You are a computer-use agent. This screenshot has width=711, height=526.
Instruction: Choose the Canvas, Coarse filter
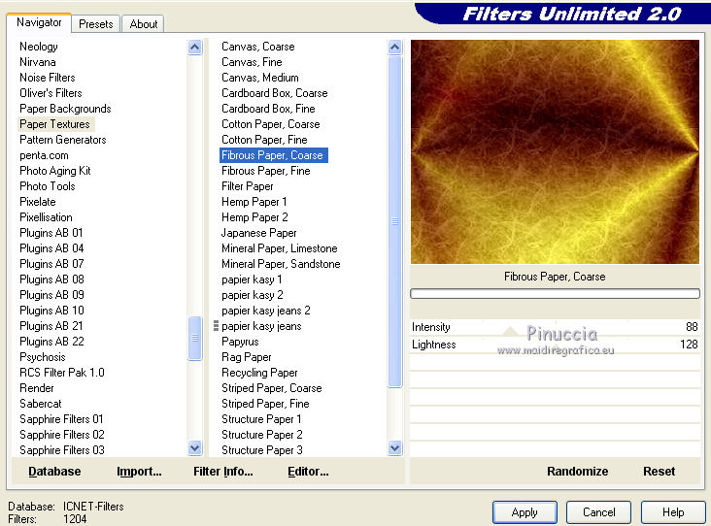click(258, 47)
